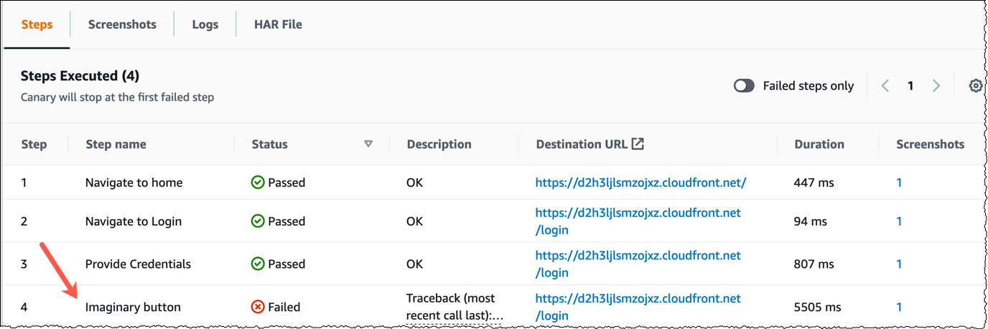
Task: Go to the next page with the right chevron
Action: point(936,86)
